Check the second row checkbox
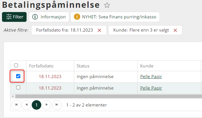Viewport: 202px width, 118px height. pos(18,88)
